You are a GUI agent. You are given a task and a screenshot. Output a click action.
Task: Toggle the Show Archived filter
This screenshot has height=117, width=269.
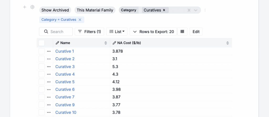click(x=55, y=10)
